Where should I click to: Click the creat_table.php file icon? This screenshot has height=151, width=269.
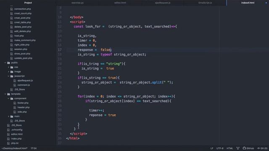pyautogui.click(x=11, y=22)
